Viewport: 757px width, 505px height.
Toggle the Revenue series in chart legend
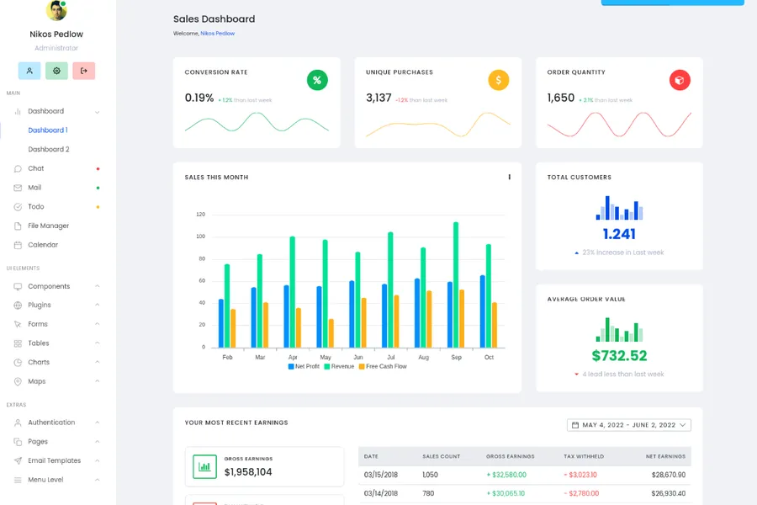339,366
